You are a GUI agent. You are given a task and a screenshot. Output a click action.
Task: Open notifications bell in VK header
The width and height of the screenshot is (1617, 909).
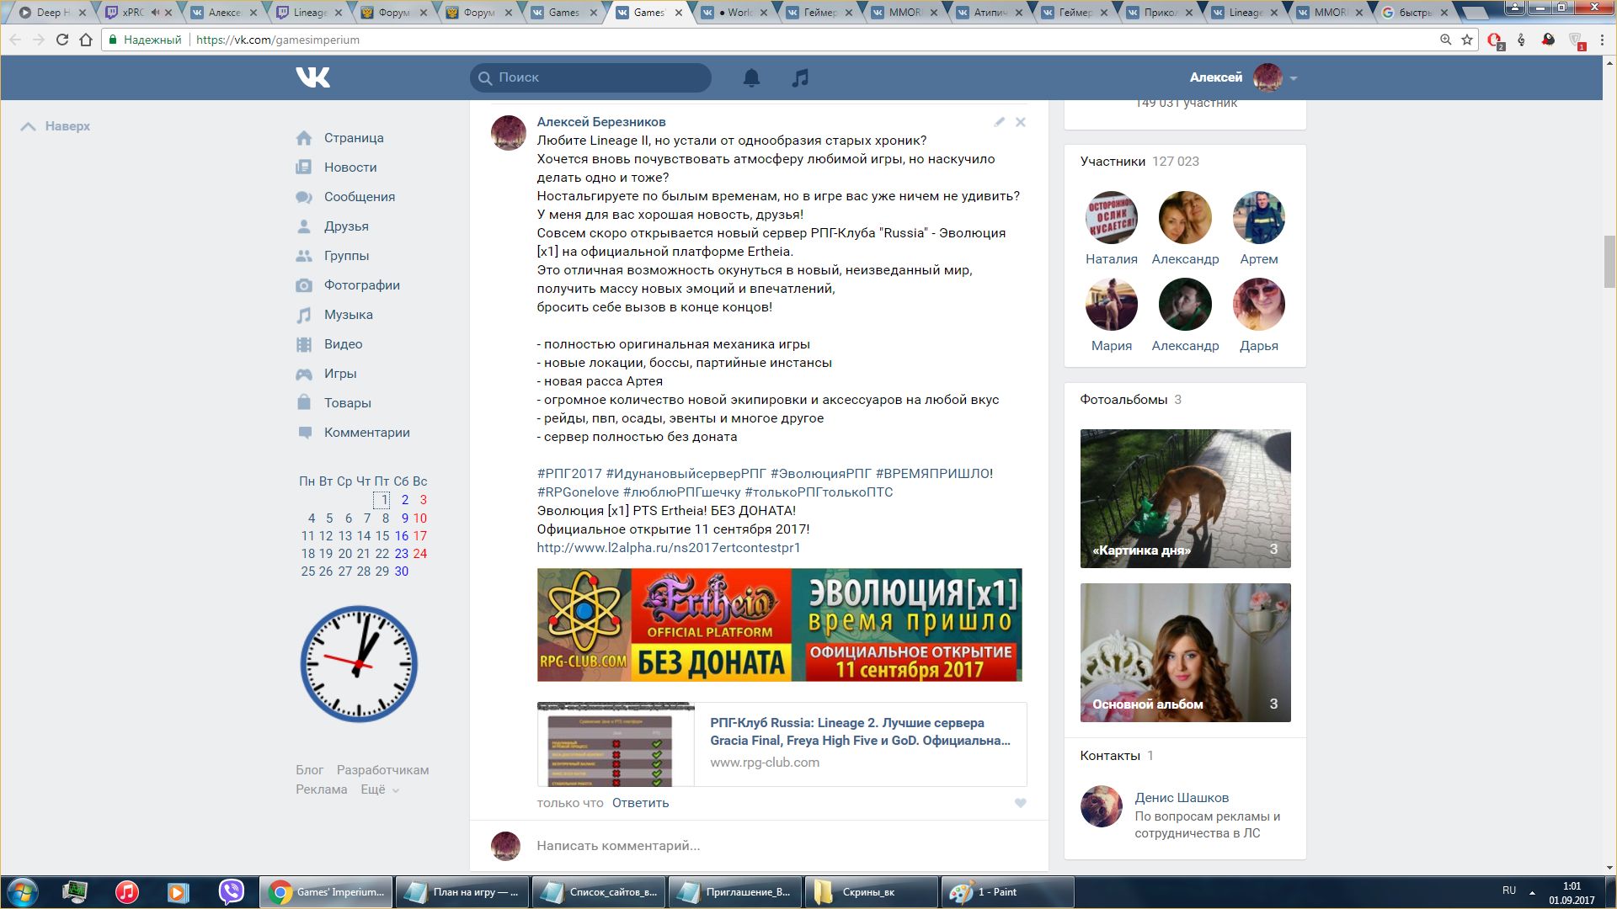pyautogui.click(x=751, y=77)
